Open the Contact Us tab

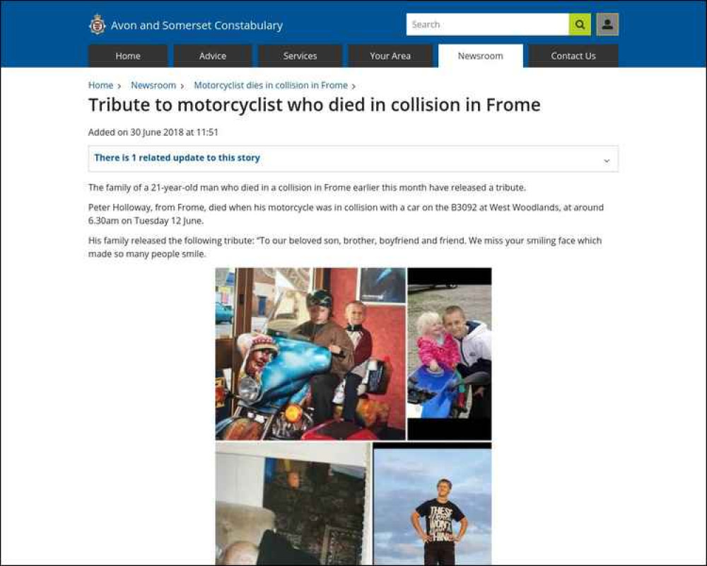pos(573,56)
